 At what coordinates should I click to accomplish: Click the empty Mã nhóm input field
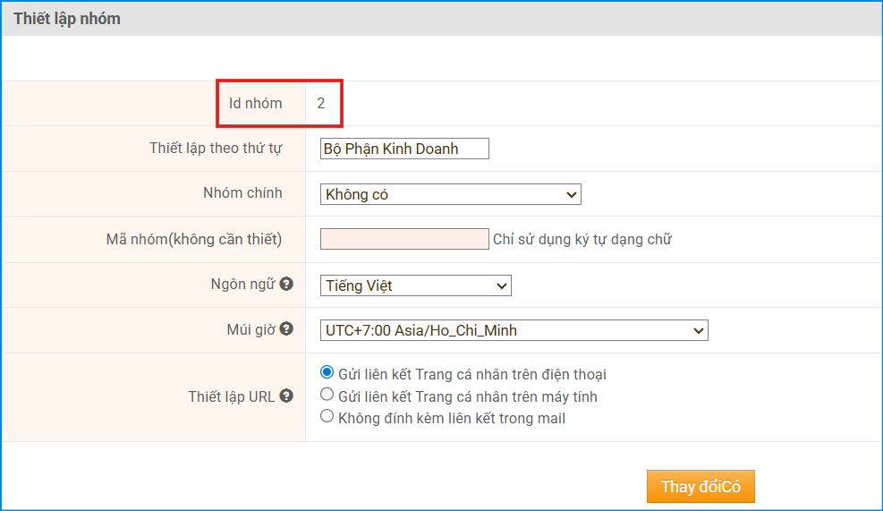tap(404, 239)
